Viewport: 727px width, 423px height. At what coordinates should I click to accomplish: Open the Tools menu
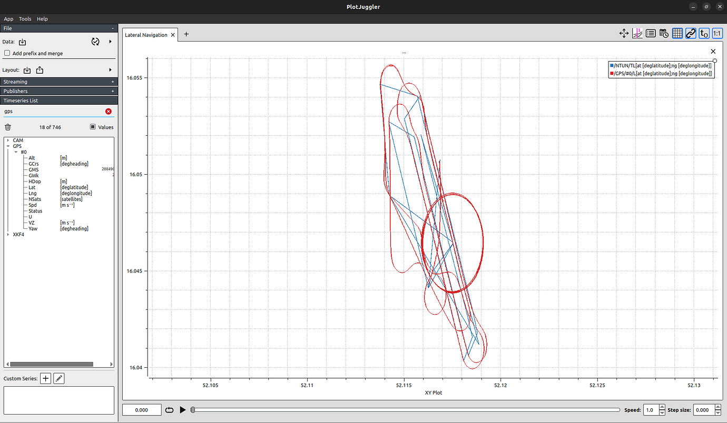(24, 18)
